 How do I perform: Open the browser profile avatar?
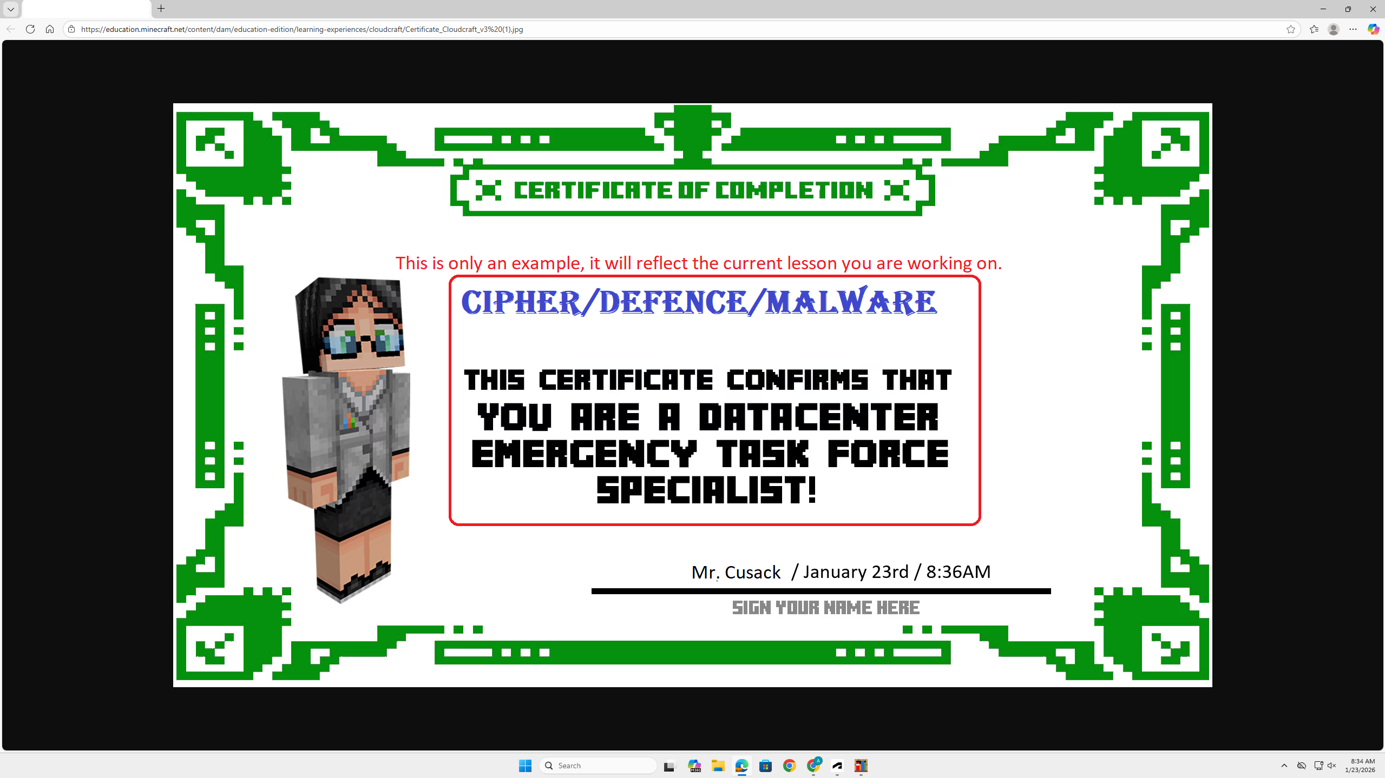(1334, 29)
